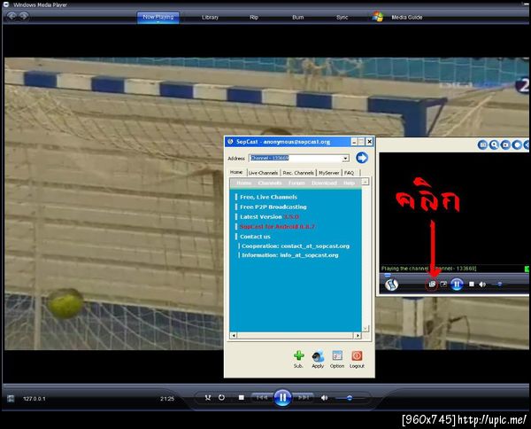Open the SopCast for Android link
The width and height of the screenshot is (531, 429).
click(x=277, y=227)
